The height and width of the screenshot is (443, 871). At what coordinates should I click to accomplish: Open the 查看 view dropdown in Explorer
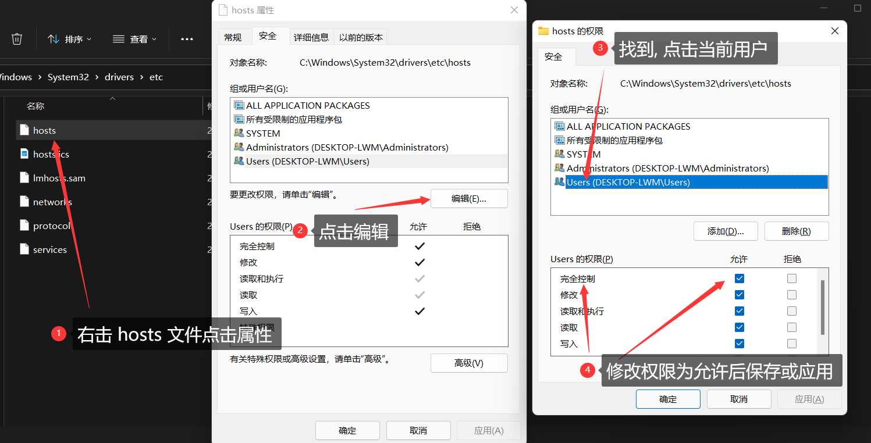[135, 39]
